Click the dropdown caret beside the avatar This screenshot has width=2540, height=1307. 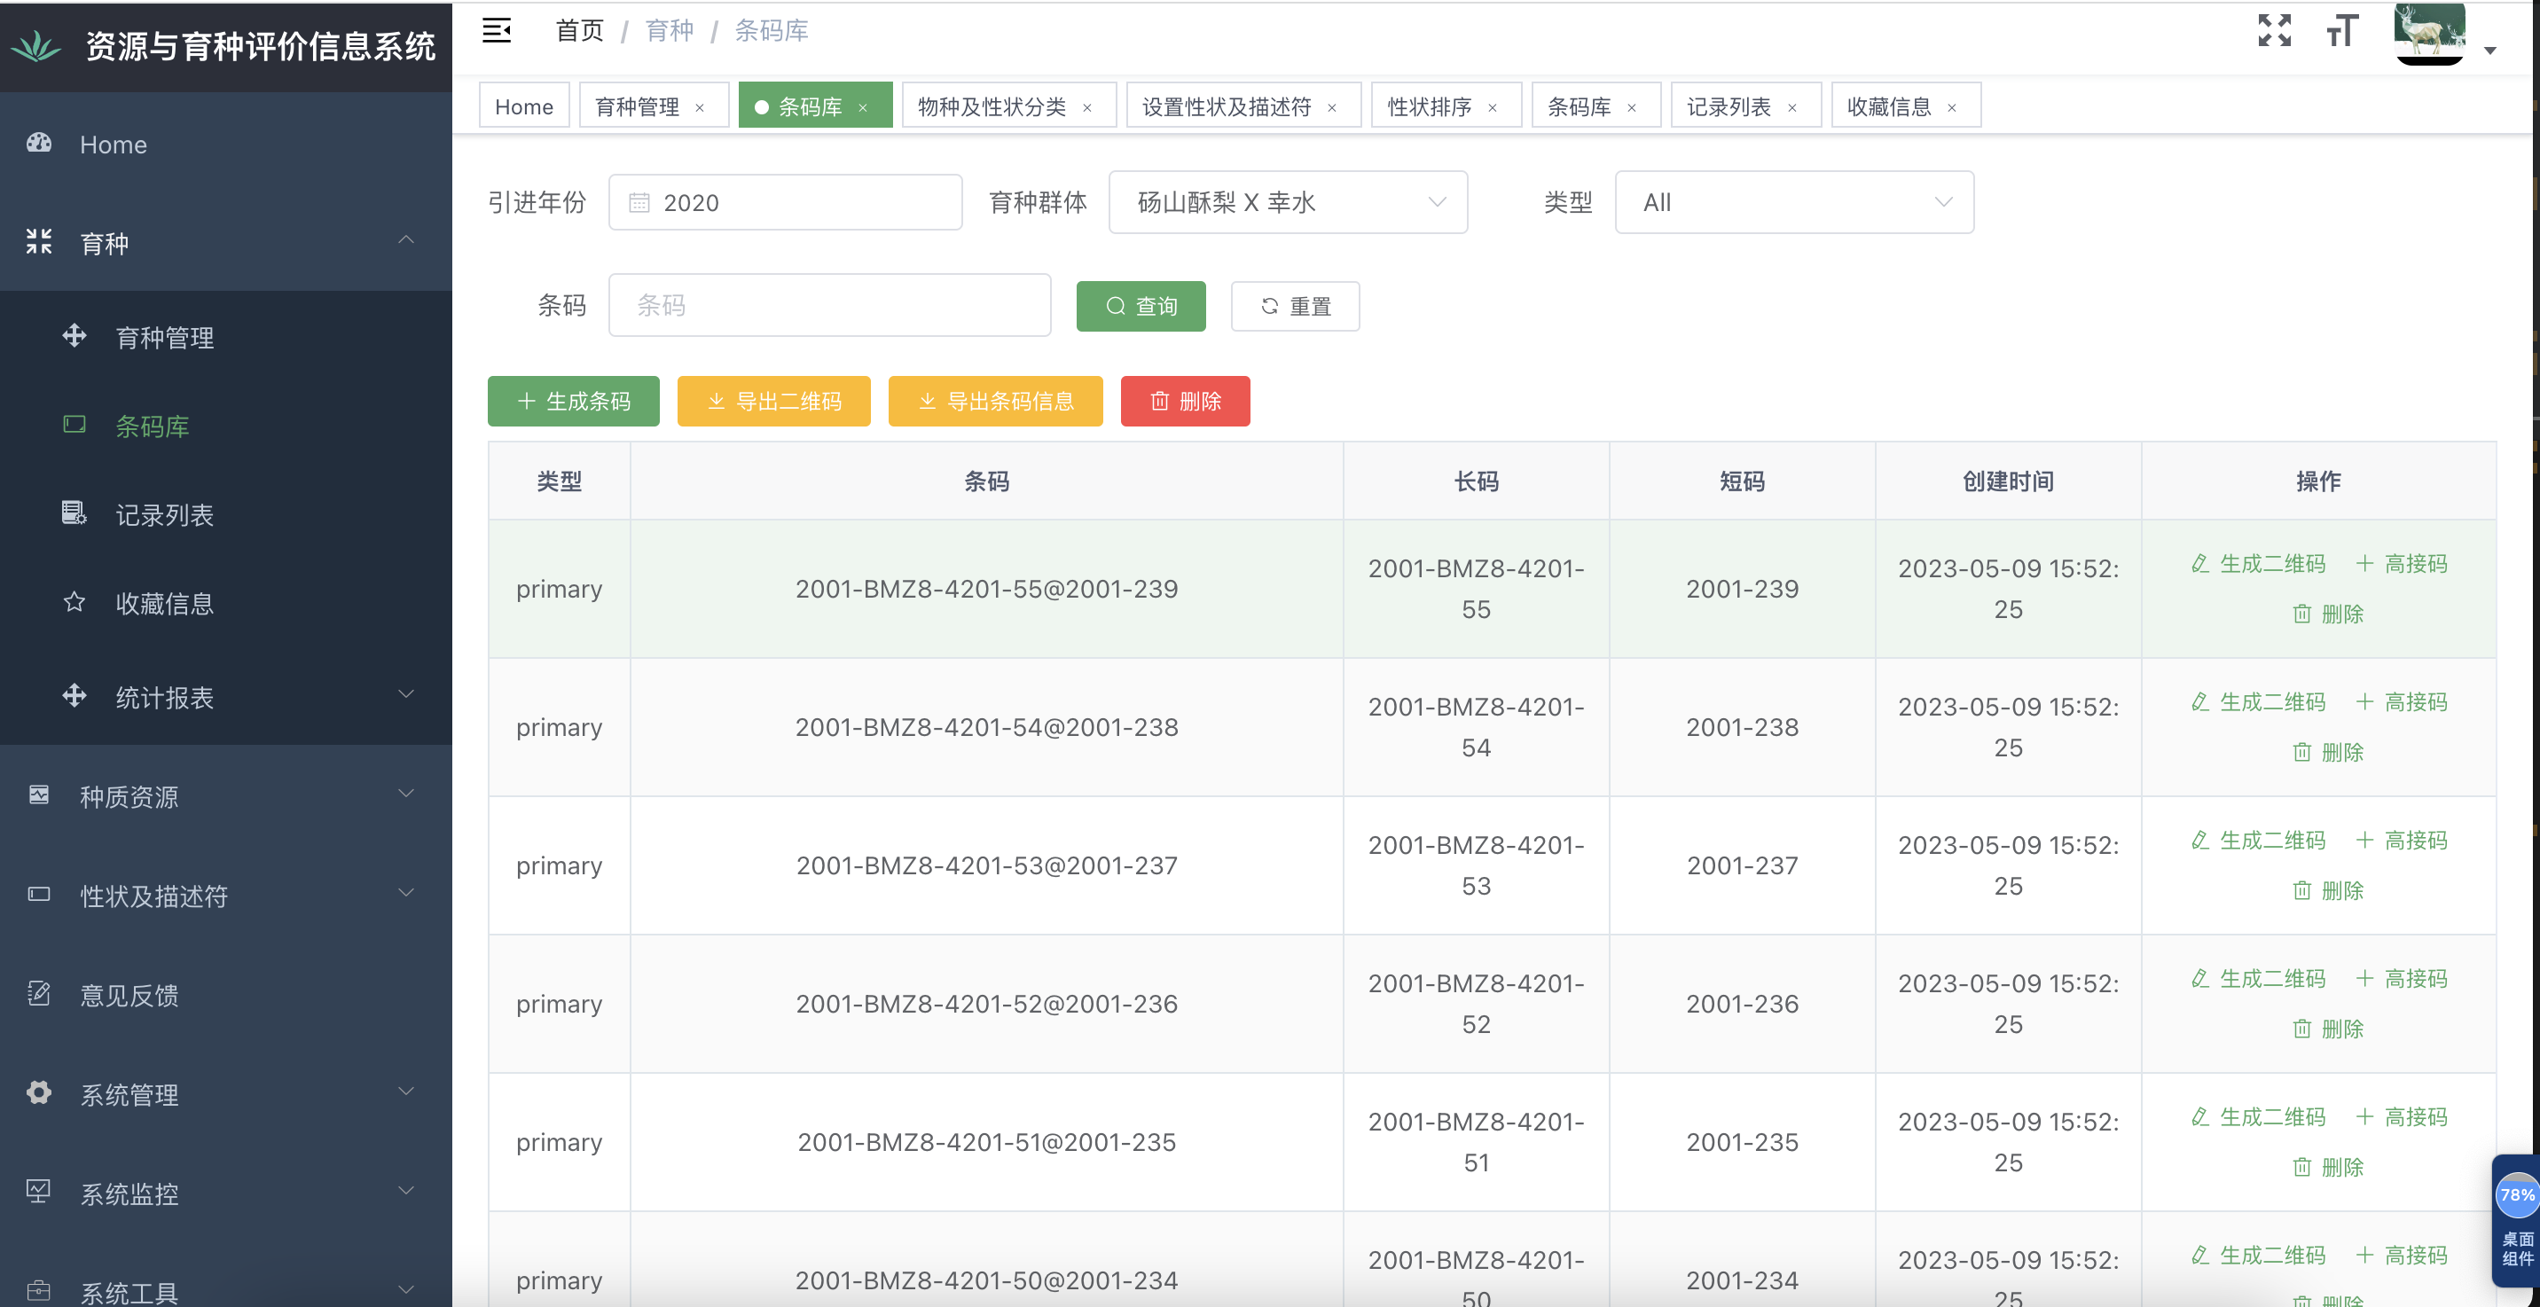point(2489,51)
